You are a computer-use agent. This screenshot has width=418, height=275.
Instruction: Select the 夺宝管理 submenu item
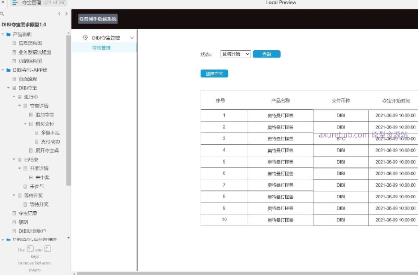[101, 48]
